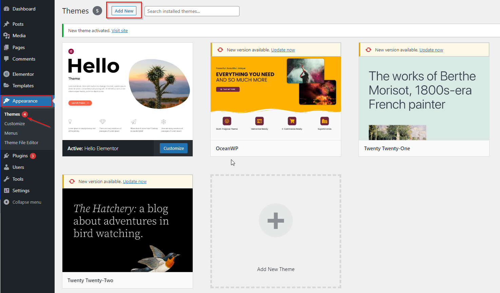Click the Themes page heading
Viewport: 500px width, 293px height.
(75, 11)
